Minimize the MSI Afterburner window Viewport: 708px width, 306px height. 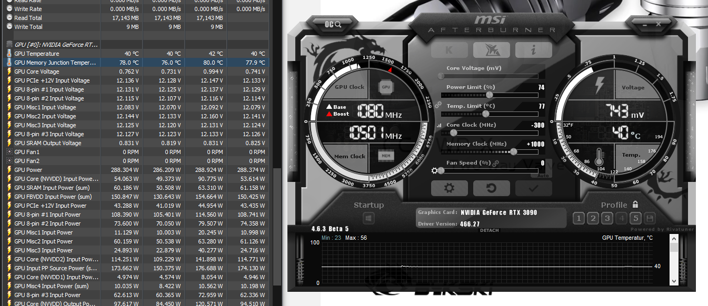645,24
